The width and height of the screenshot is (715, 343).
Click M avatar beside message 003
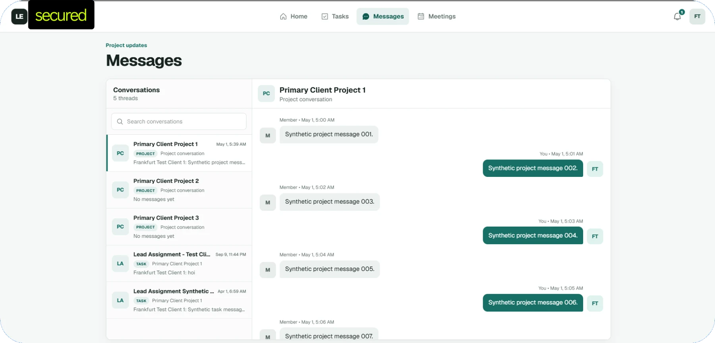coord(268,203)
